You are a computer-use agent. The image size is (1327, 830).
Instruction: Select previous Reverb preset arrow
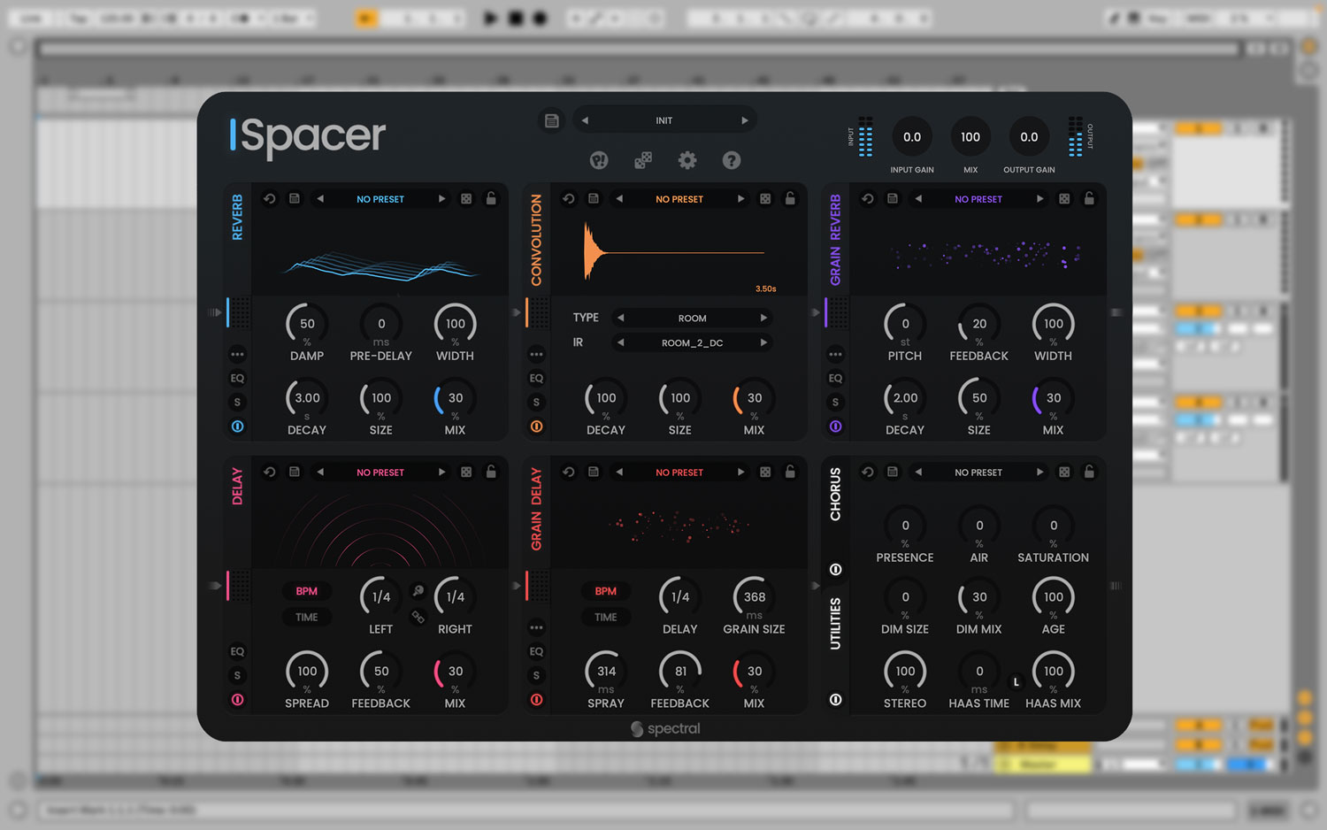click(320, 199)
